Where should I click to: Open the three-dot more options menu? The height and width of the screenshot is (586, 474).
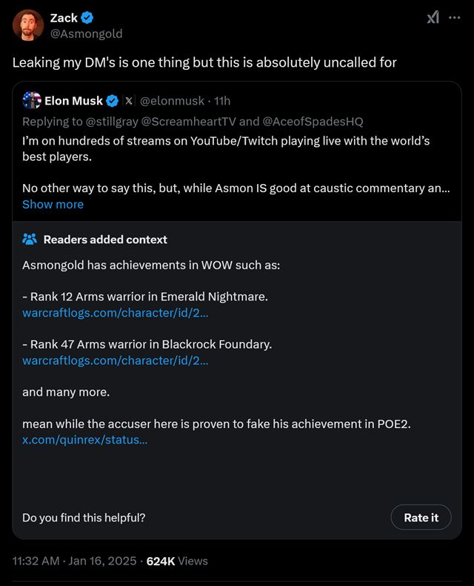[454, 18]
